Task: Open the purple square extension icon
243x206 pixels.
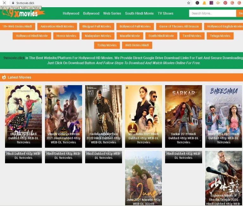Action: click(211, 3)
